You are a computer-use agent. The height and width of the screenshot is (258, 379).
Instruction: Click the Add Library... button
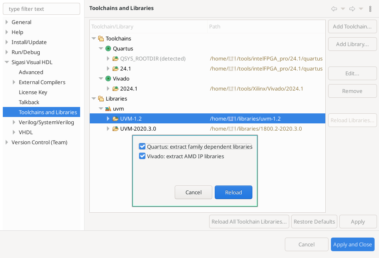click(x=352, y=44)
